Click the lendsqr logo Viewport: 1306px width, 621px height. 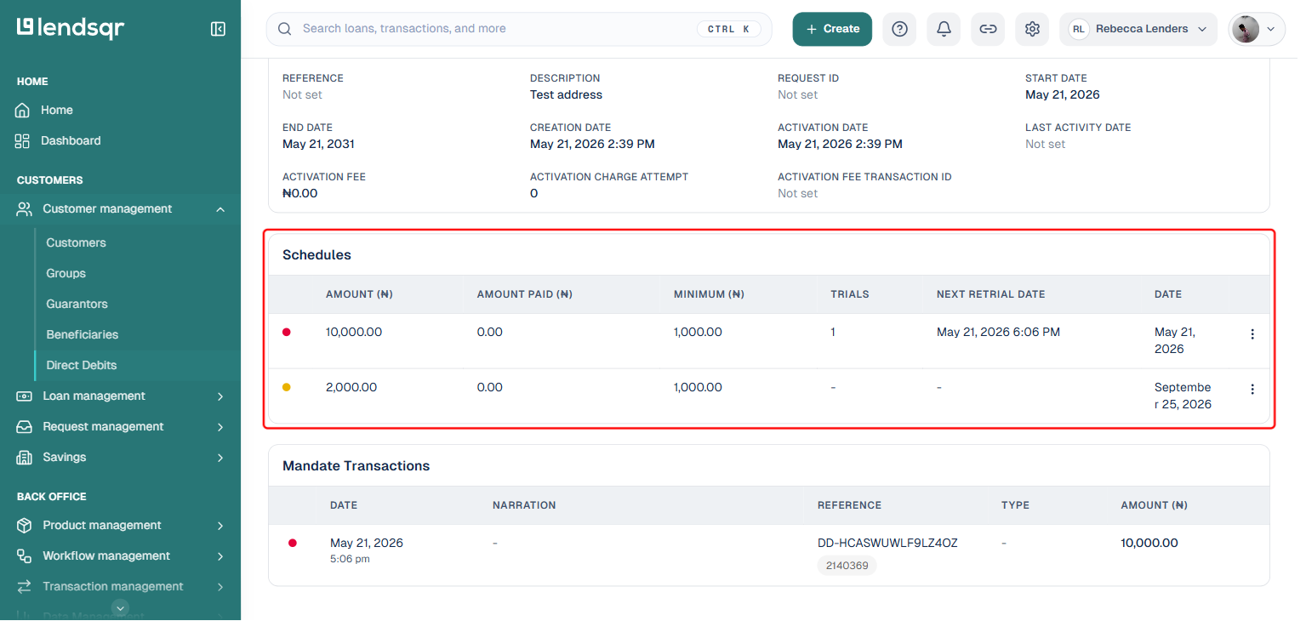click(x=71, y=28)
